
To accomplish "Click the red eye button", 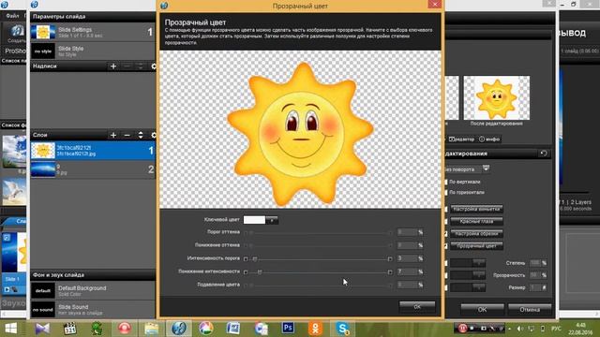I will [476, 221].
